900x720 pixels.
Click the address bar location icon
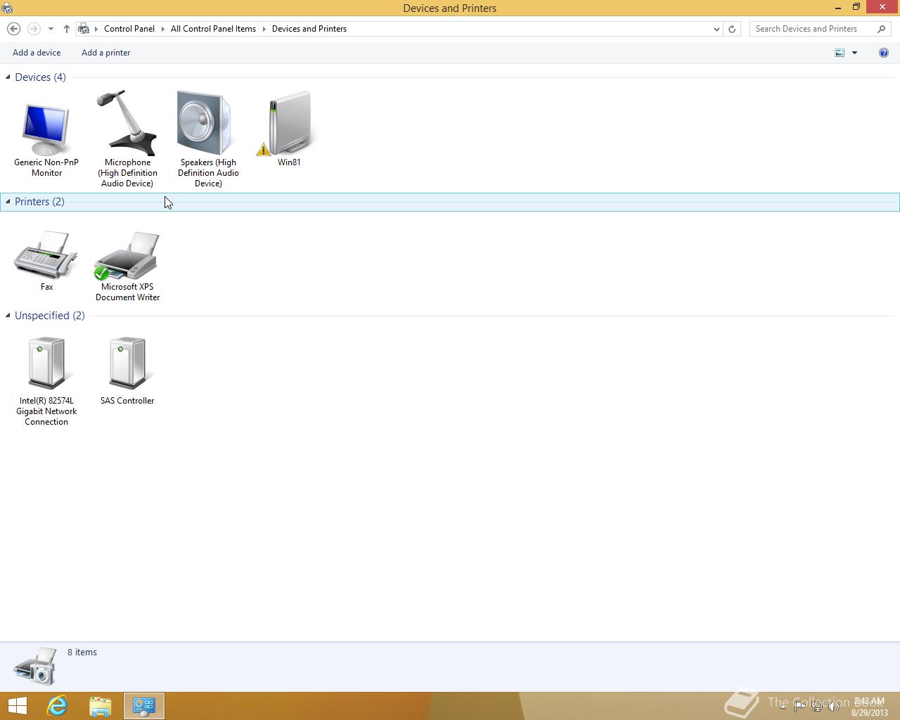pos(84,29)
